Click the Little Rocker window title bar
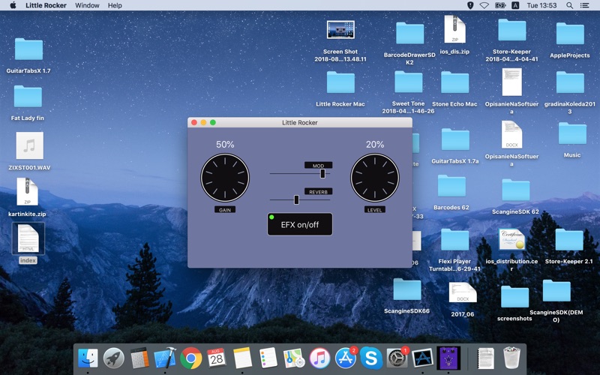This screenshot has width=600, height=375. coord(299,122)
